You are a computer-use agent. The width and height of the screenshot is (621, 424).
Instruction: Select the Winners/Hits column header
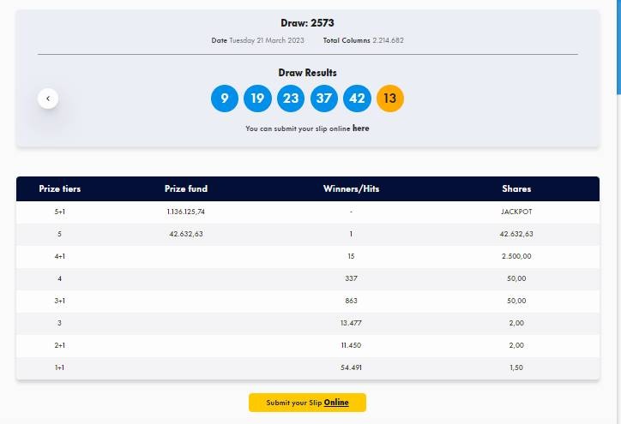tap(351, 188)
